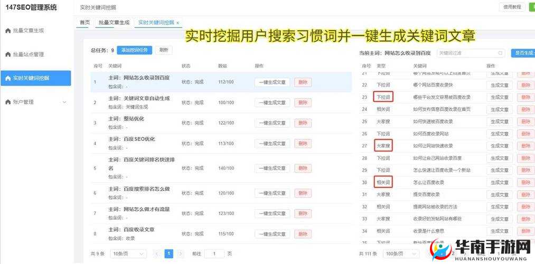535x264 pixels.
Task: Click the 包含词：关键词生成 text
Action: tap(128, 107)
